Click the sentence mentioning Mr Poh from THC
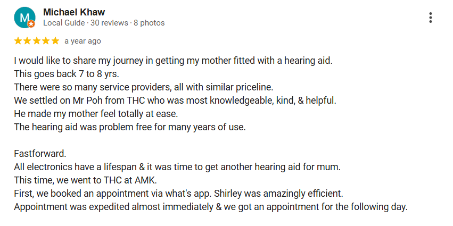The height and width of the screenshot is (226, 453). 175,101
